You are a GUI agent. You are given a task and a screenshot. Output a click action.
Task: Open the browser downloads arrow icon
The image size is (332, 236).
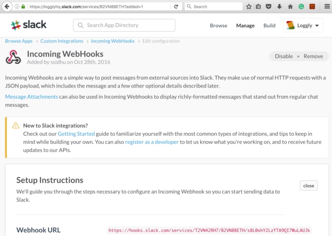pos(279,7)
